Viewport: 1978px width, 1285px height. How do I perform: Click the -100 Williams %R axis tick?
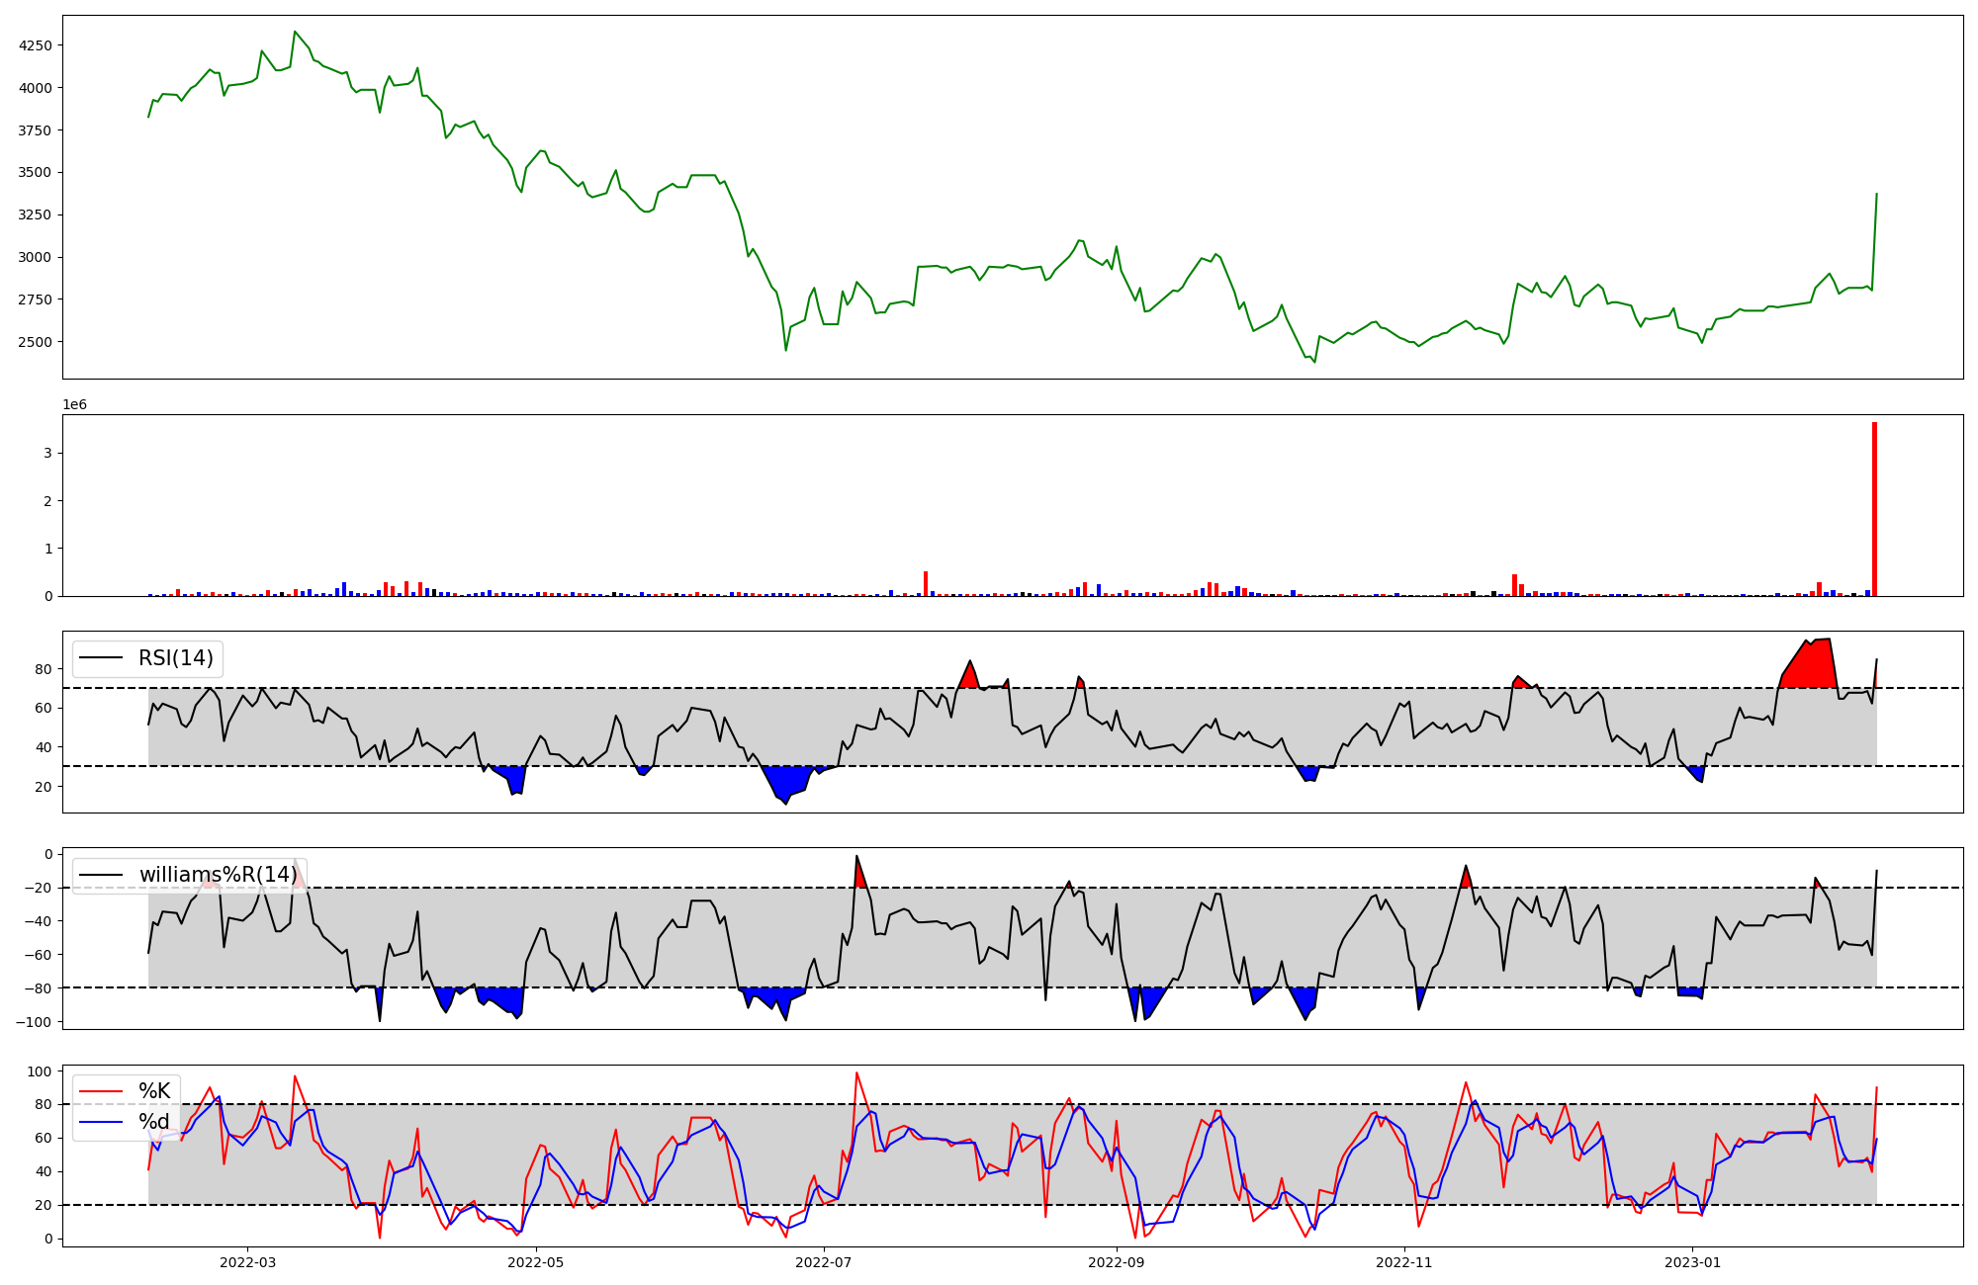point(34,1021)
